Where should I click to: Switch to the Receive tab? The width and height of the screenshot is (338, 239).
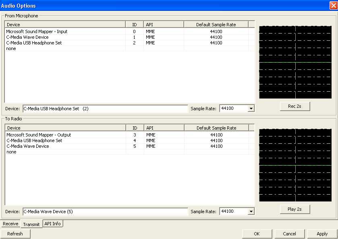click(x=10, y=224)
